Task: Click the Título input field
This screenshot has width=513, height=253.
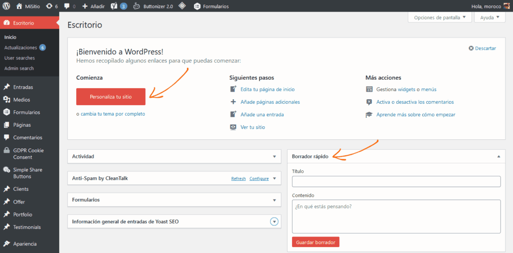Action: 396,181
